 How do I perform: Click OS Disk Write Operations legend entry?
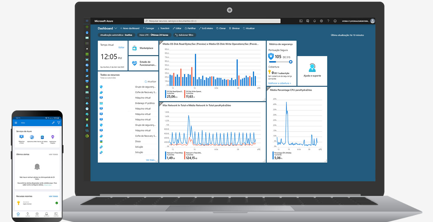193,94
